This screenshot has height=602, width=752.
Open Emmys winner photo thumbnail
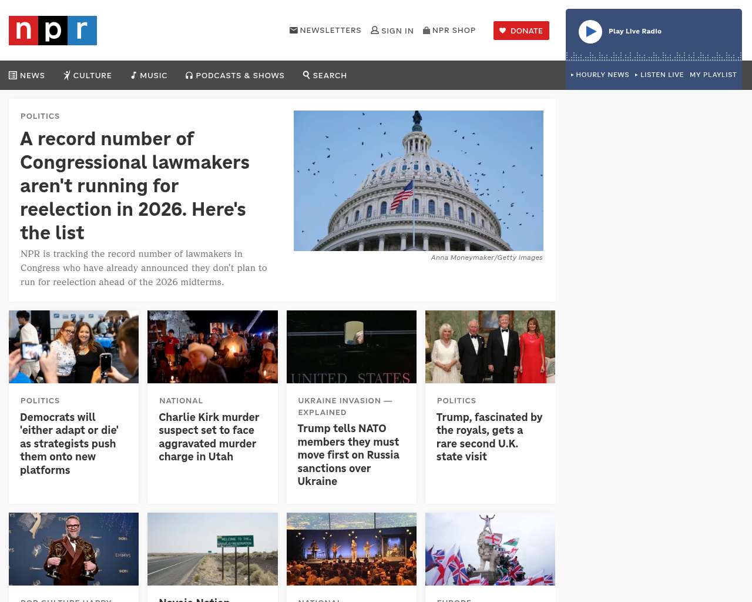click(73, 549)
